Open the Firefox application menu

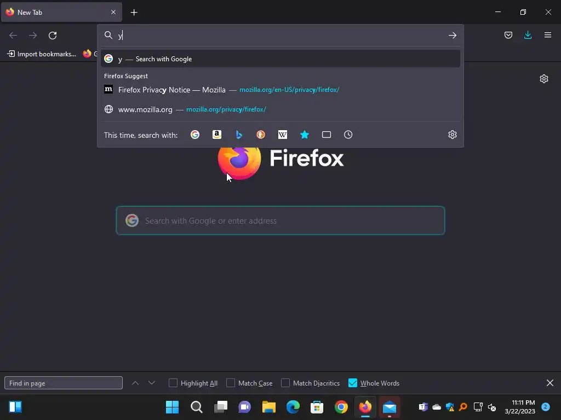pyautogui.click(x=548, y=35)
